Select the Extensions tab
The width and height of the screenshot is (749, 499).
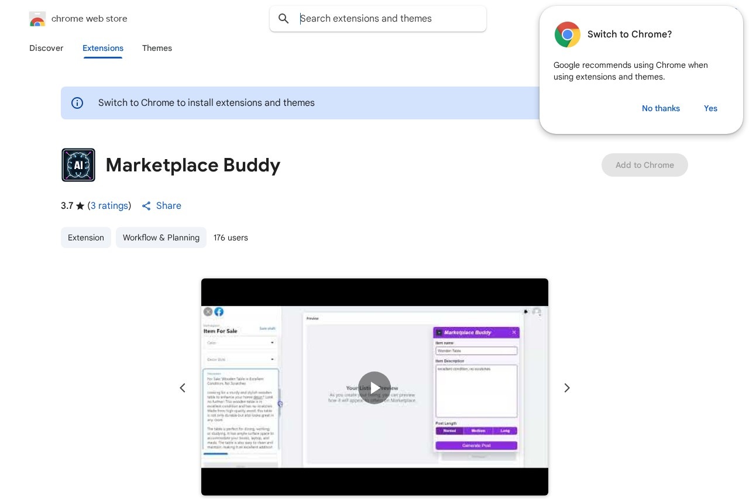pos(103,48)
